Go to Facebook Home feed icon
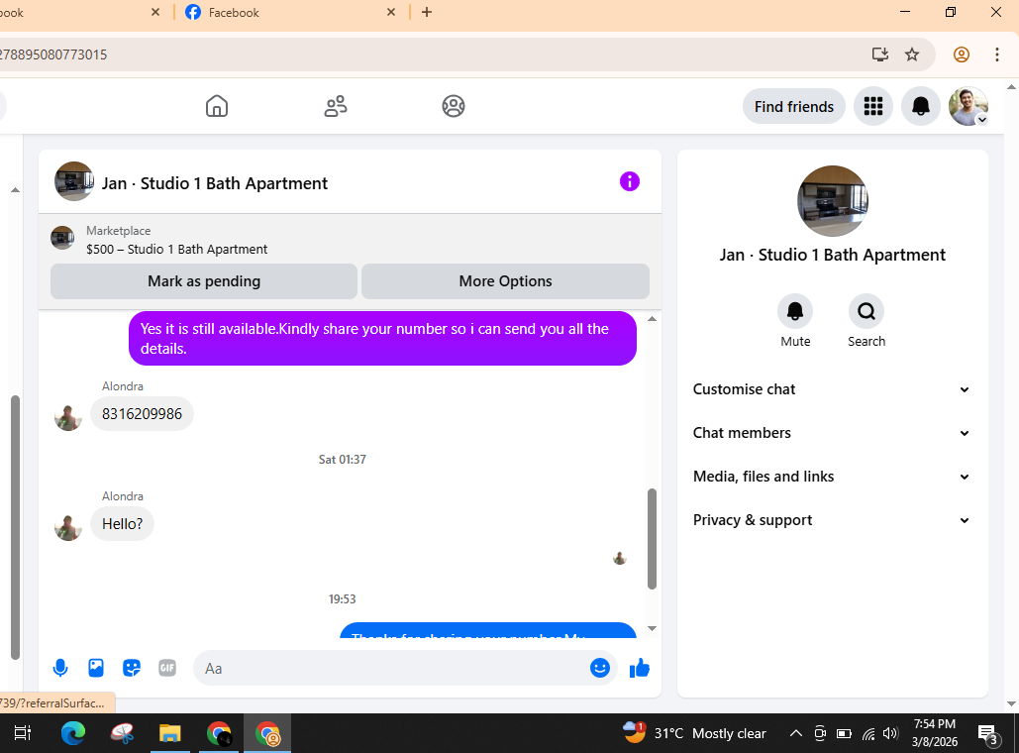The image size is (1019, 753). click(217, 106)
